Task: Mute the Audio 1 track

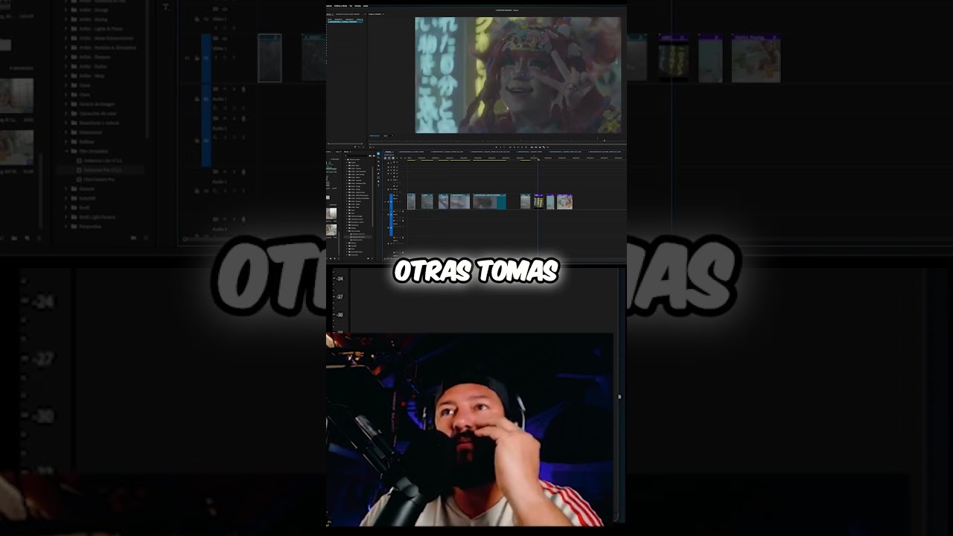Action: 395,217
